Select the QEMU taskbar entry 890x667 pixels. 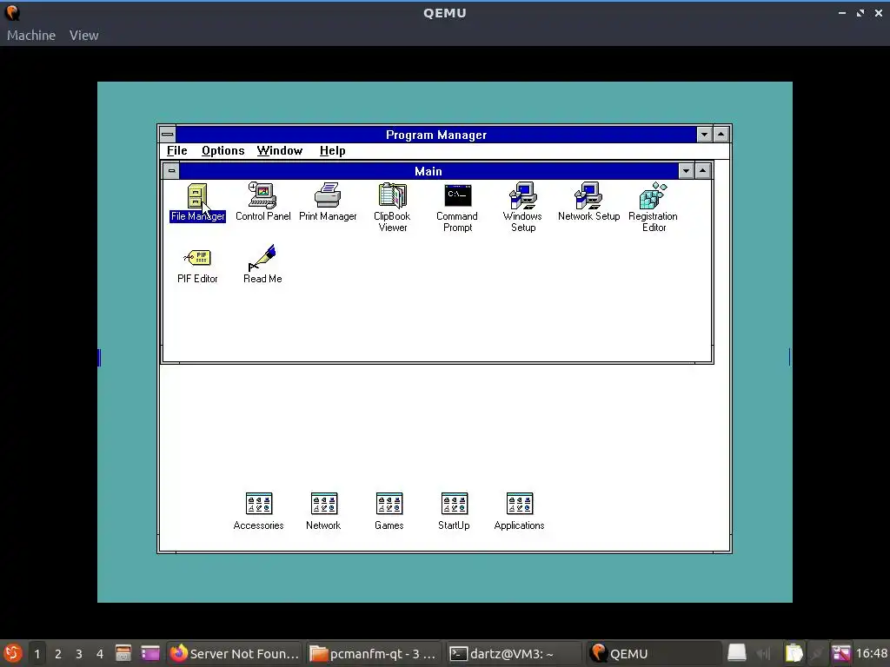click(654, 653)
